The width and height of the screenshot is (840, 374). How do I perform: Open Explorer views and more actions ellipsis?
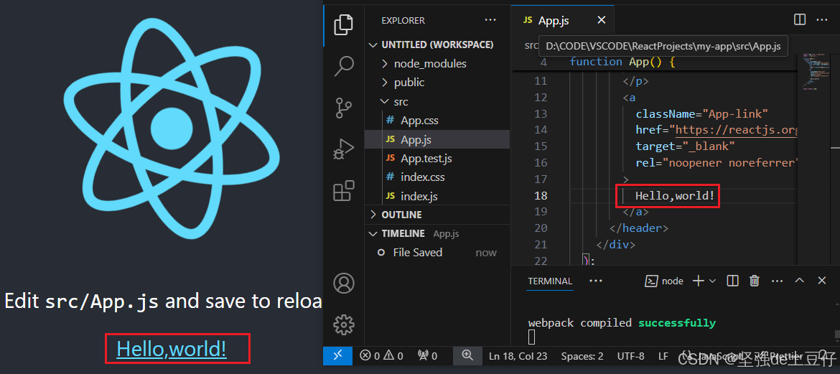pos(490,20)
